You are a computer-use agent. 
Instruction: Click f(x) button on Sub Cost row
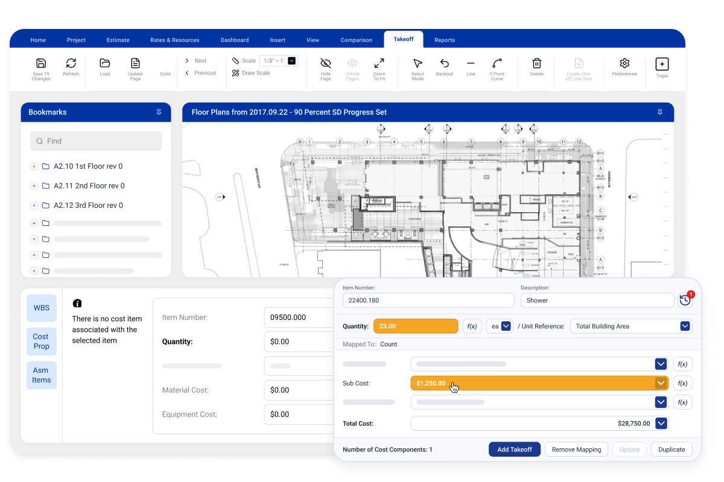click(682, 383)
